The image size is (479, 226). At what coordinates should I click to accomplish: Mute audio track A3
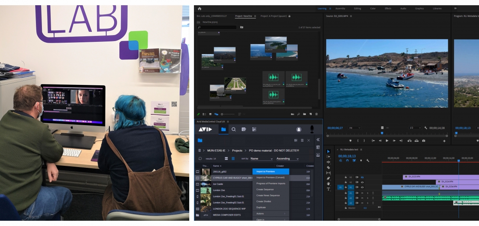362,203
